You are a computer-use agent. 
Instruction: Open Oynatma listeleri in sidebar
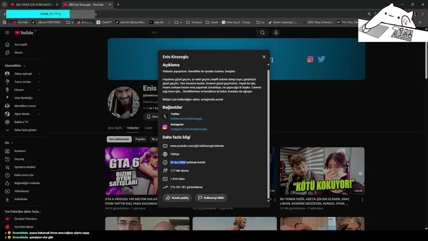click(x=25, y=167)
